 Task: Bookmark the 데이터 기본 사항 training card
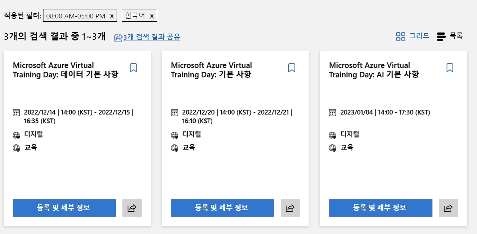[133, 68]
